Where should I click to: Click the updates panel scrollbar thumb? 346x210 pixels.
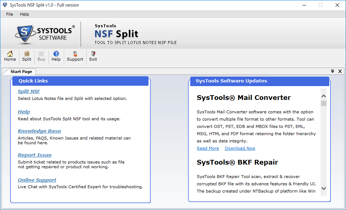point(324,103)
